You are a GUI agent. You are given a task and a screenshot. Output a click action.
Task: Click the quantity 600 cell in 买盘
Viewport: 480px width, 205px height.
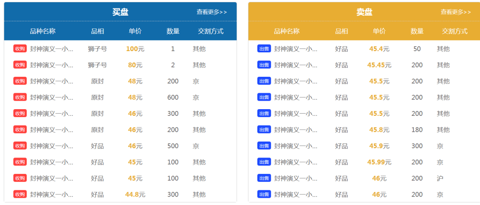point(173,97)
